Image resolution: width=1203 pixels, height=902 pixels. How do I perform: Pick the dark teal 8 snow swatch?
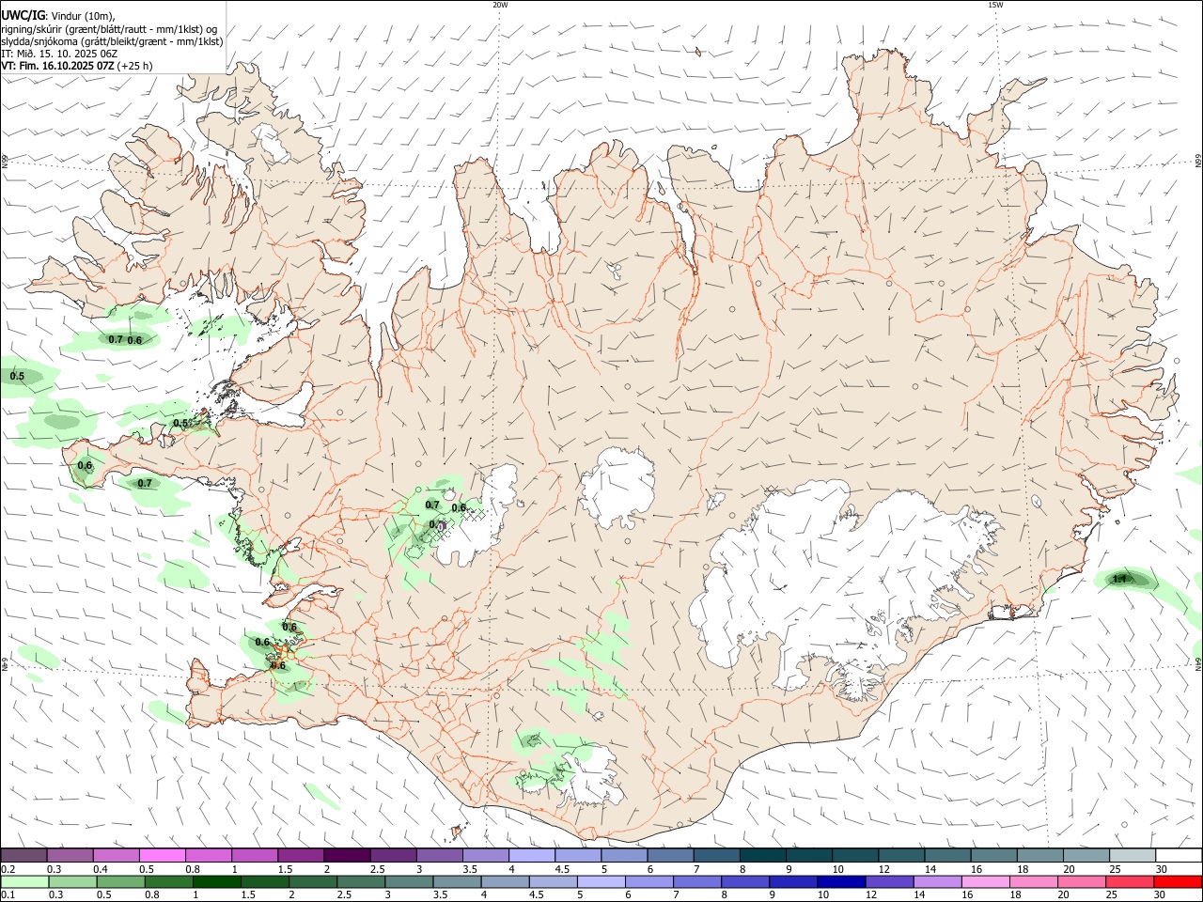pyautogui.click(x=763, y=856)
